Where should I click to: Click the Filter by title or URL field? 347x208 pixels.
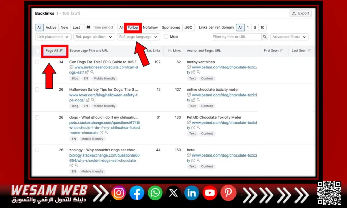[236, 37]
